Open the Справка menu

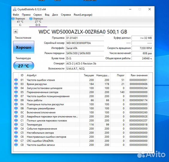coord(66,15)
